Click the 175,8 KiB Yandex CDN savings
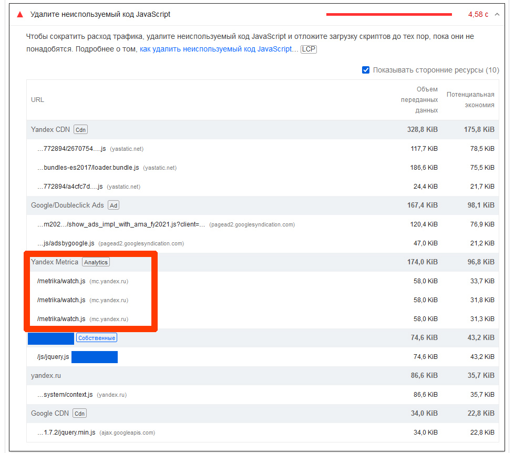 pyautogui.click(x=479, y=130)
